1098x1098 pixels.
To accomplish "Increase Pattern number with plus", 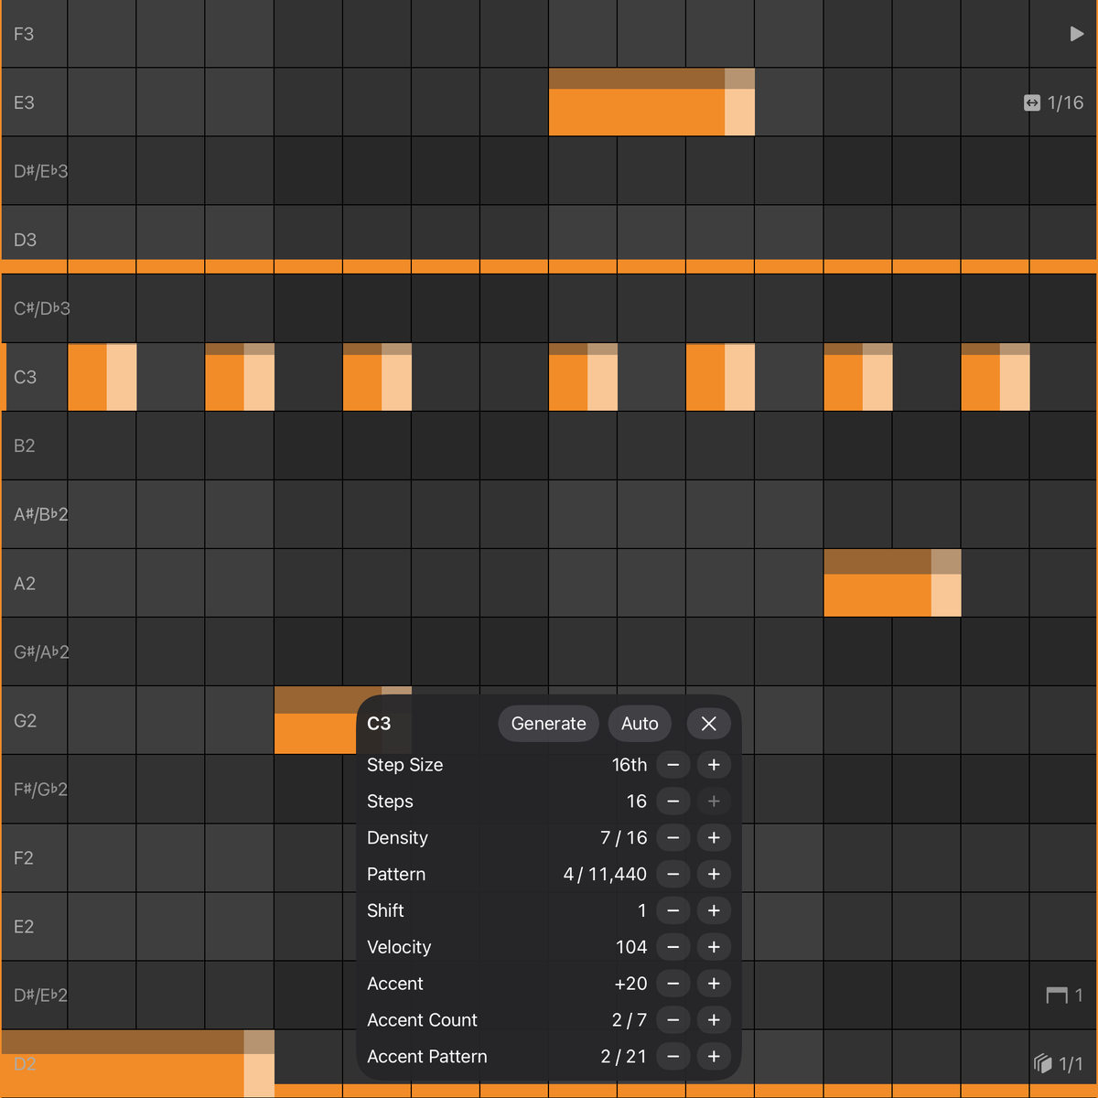I will [x=714, y=875].
